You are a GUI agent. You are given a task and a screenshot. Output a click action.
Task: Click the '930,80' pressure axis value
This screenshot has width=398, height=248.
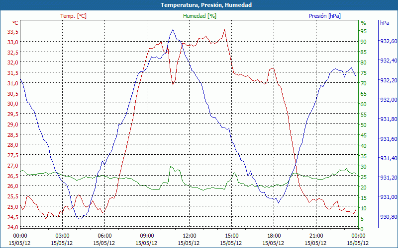coord(388,217)
